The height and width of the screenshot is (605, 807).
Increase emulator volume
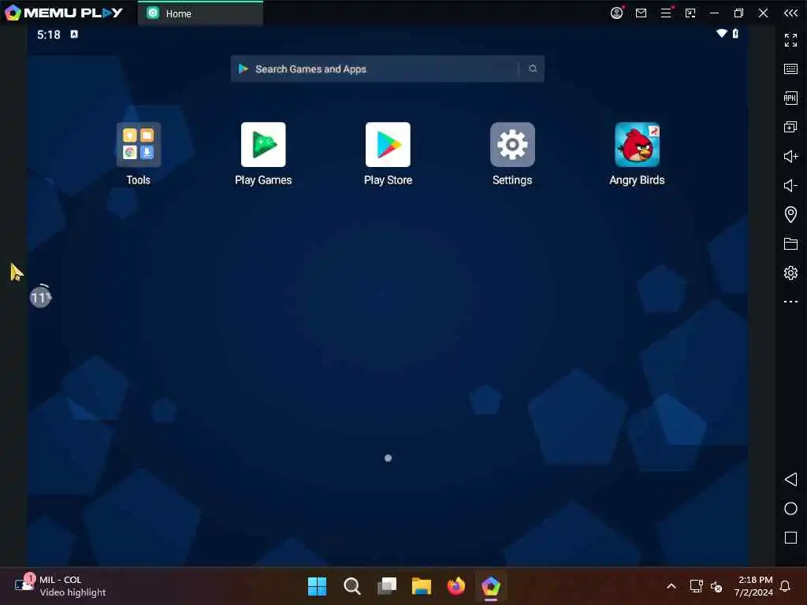pyautogui.click(x=790, y=156)
